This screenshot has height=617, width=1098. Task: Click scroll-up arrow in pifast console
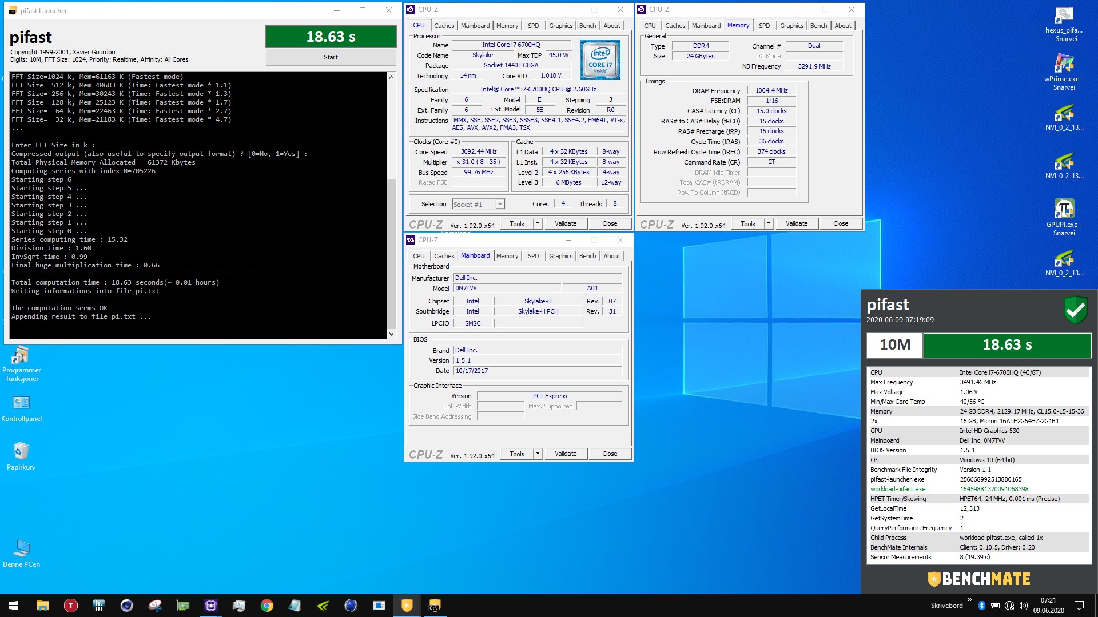tap(391, 77)
